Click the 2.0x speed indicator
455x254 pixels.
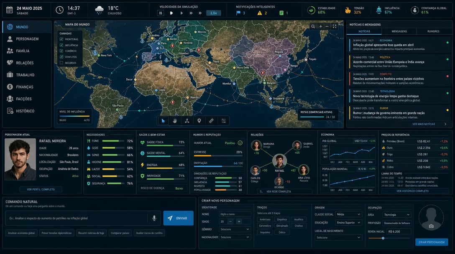[x=214, y=13]
